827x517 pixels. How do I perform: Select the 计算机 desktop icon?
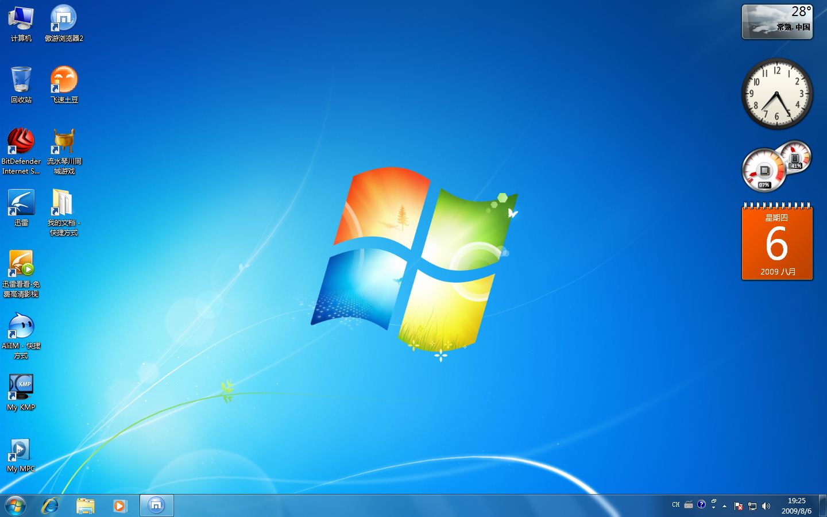(x=21, y=23)
